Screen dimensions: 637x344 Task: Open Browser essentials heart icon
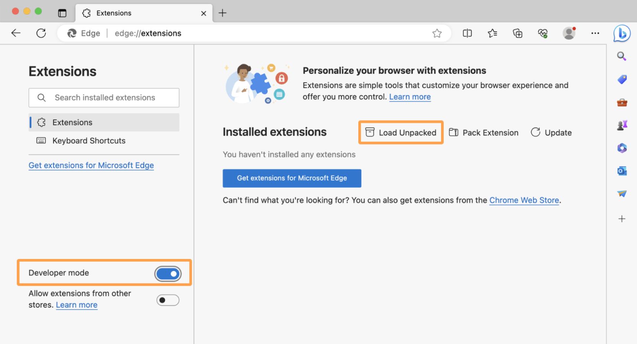coord(543,33)
